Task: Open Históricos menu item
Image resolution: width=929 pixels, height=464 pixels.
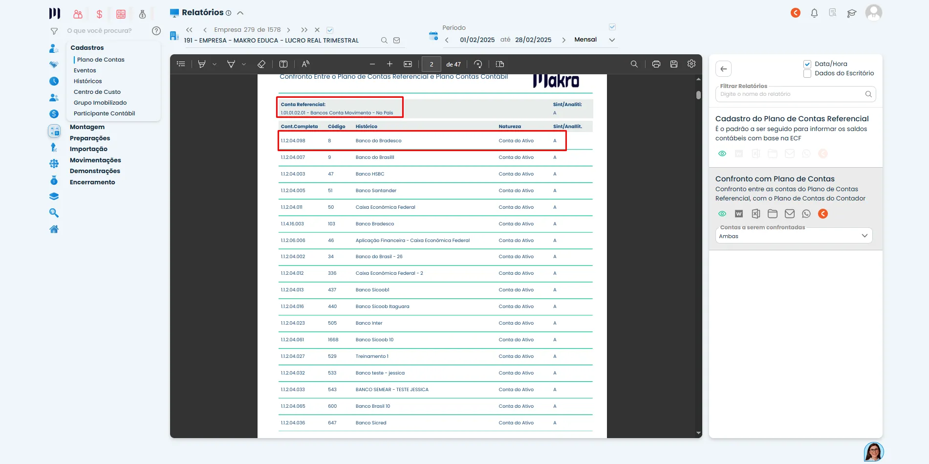Action: 88,81
